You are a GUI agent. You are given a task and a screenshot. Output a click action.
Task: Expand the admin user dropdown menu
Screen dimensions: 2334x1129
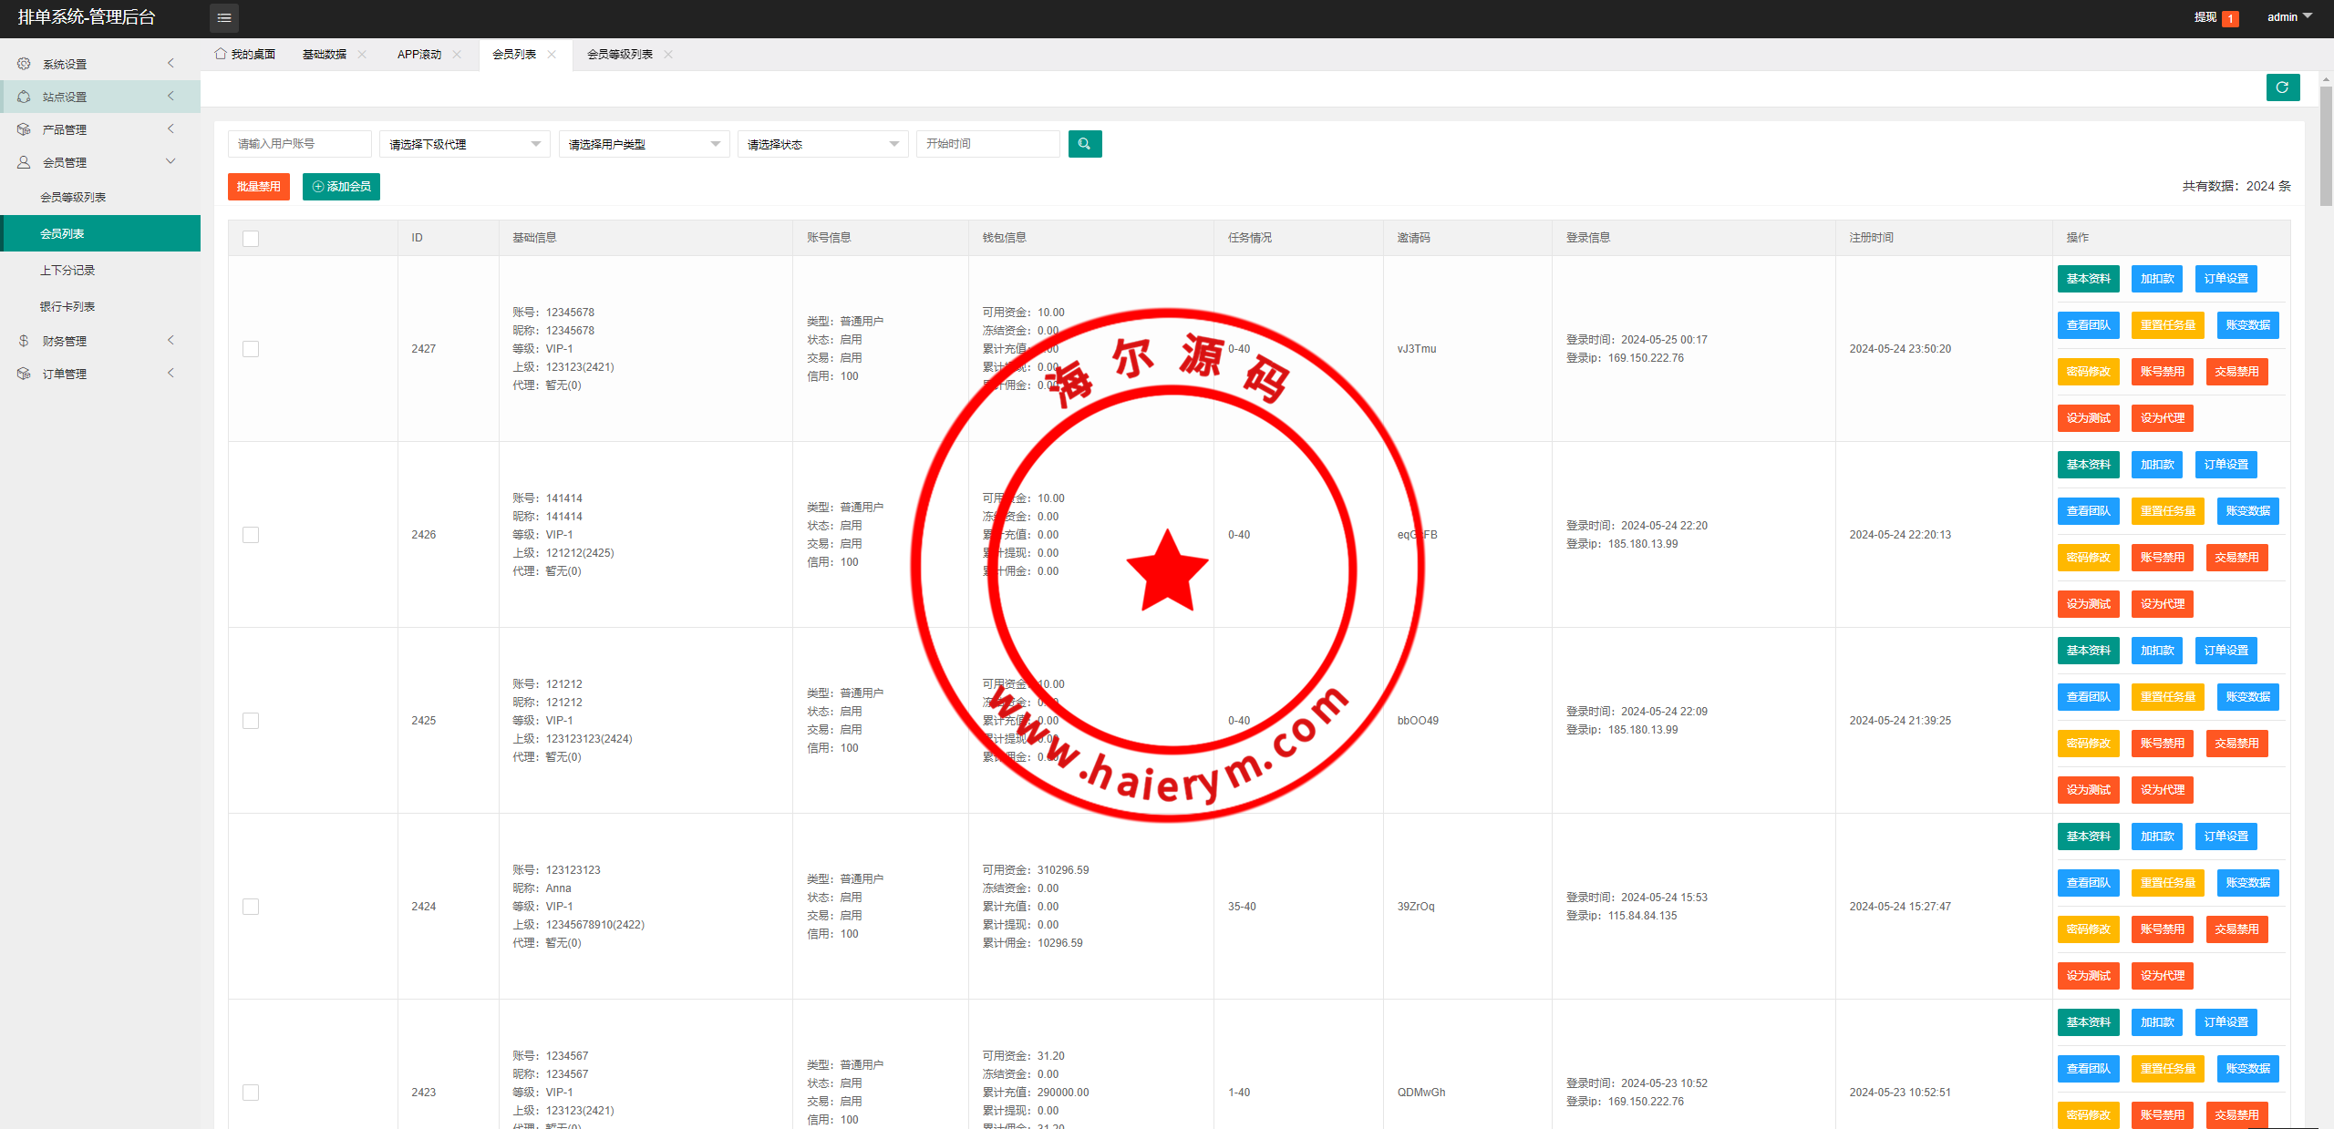[2289, 17]
